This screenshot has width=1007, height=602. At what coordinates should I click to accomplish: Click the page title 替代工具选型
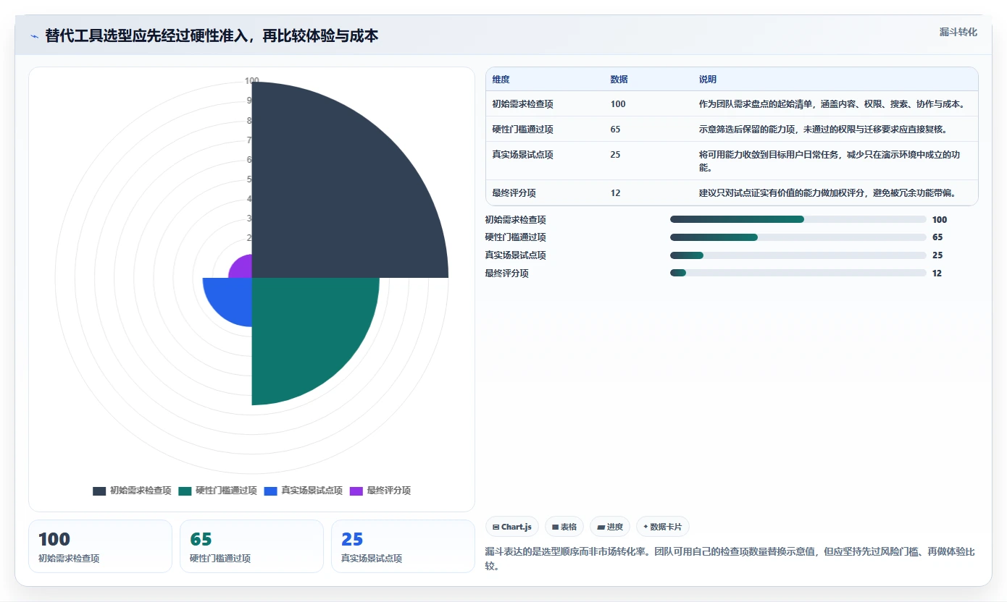[212, 36]
